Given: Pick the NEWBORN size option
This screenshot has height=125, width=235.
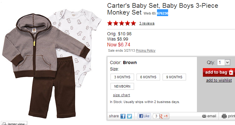Looking at the screenshot, I should 122,86.
